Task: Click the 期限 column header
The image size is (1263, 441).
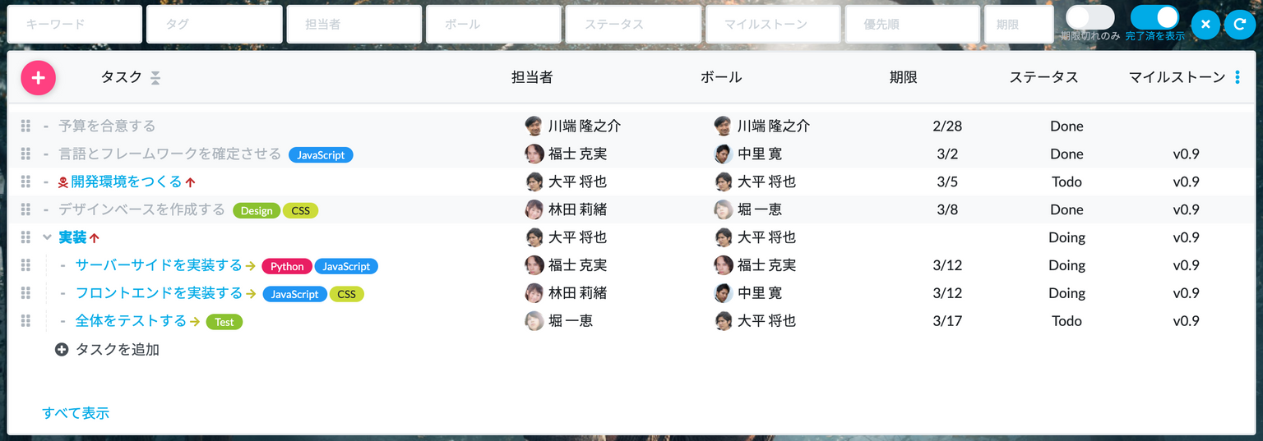Action: 903,77
